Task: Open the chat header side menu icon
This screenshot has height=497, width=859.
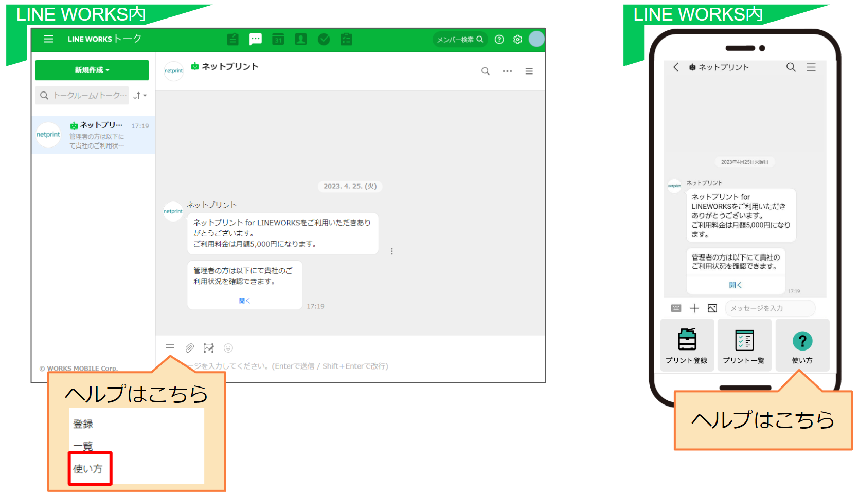Action: (x=529, y=71)
